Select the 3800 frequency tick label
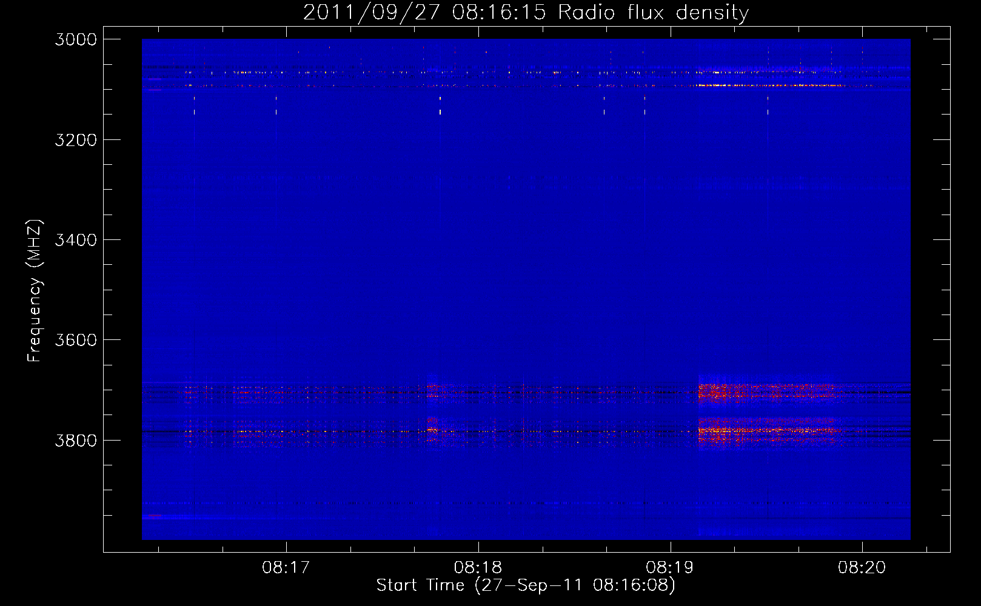Screen dimensions: 981x606 (x=76, y=440)
